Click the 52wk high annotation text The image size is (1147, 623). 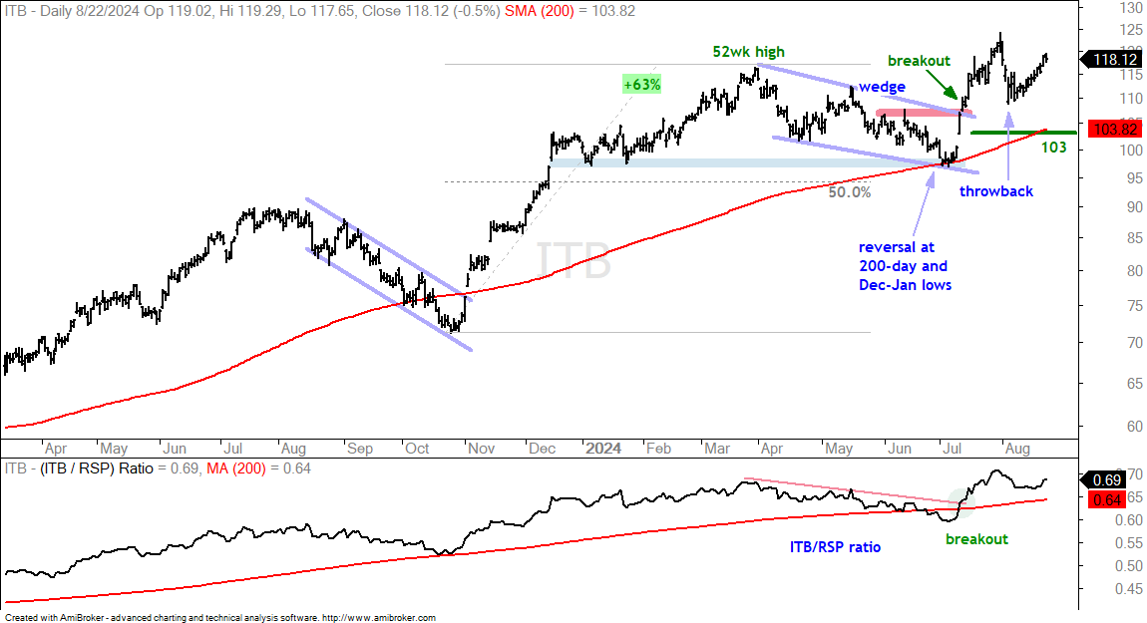point(748,52)
